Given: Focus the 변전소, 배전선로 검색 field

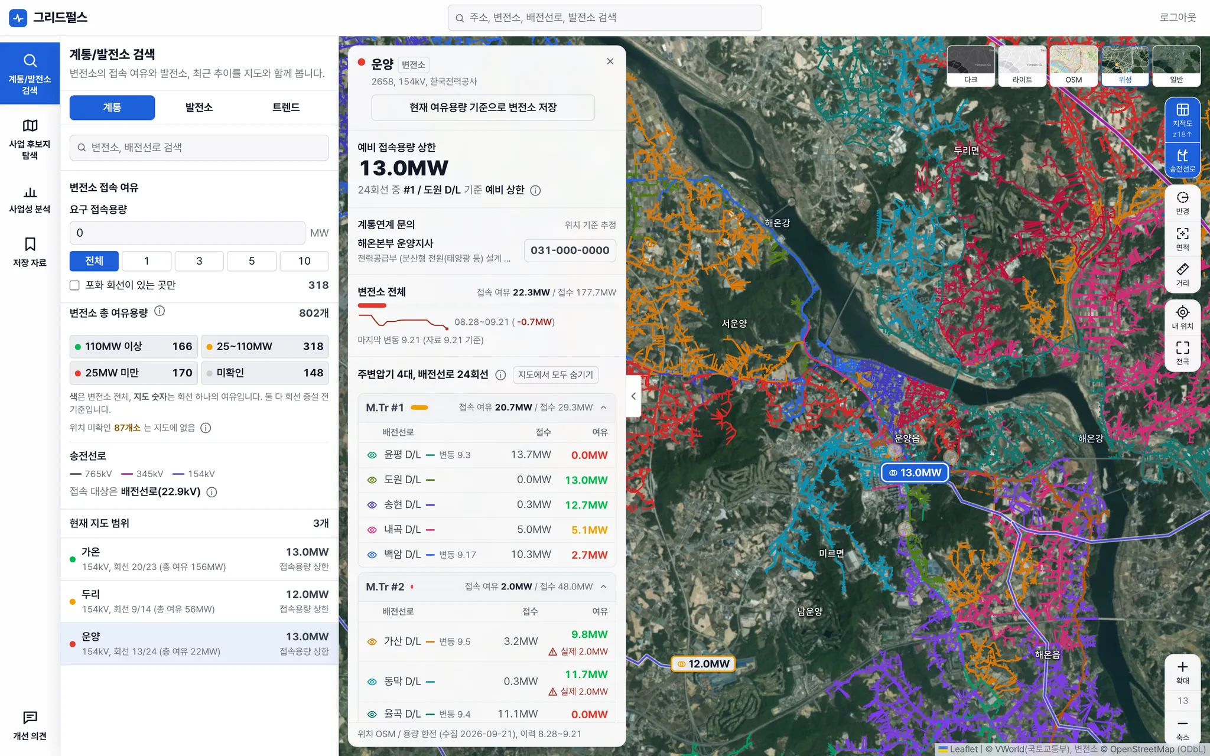Looking at the screenshot, I should [x=199, y=148].
